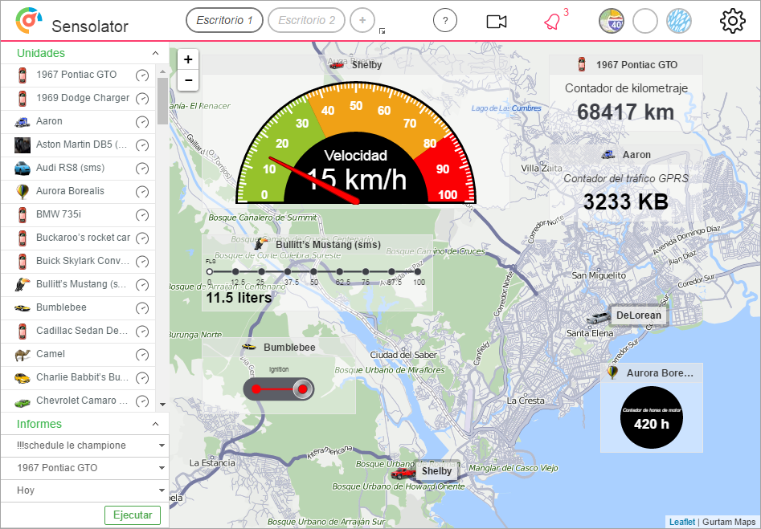Open the settings gear icon
The width and height of the screenshot is (761, 529).
tap(732, 21)
